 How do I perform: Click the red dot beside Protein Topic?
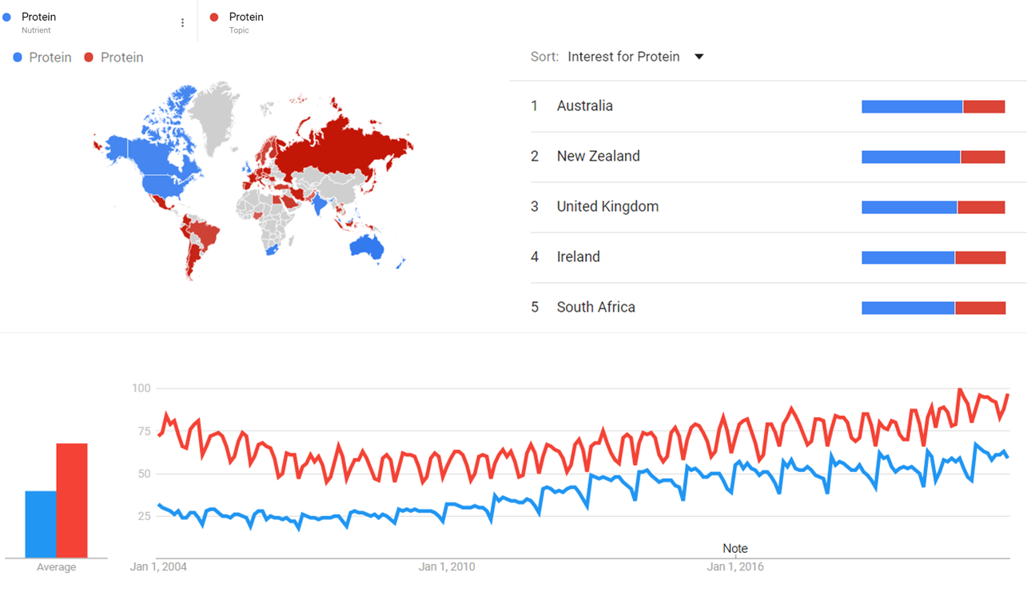point(214,17)
